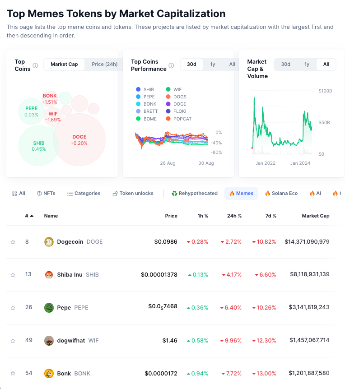Sort table by Price column

pyautogui.click(x=171, y=216)
